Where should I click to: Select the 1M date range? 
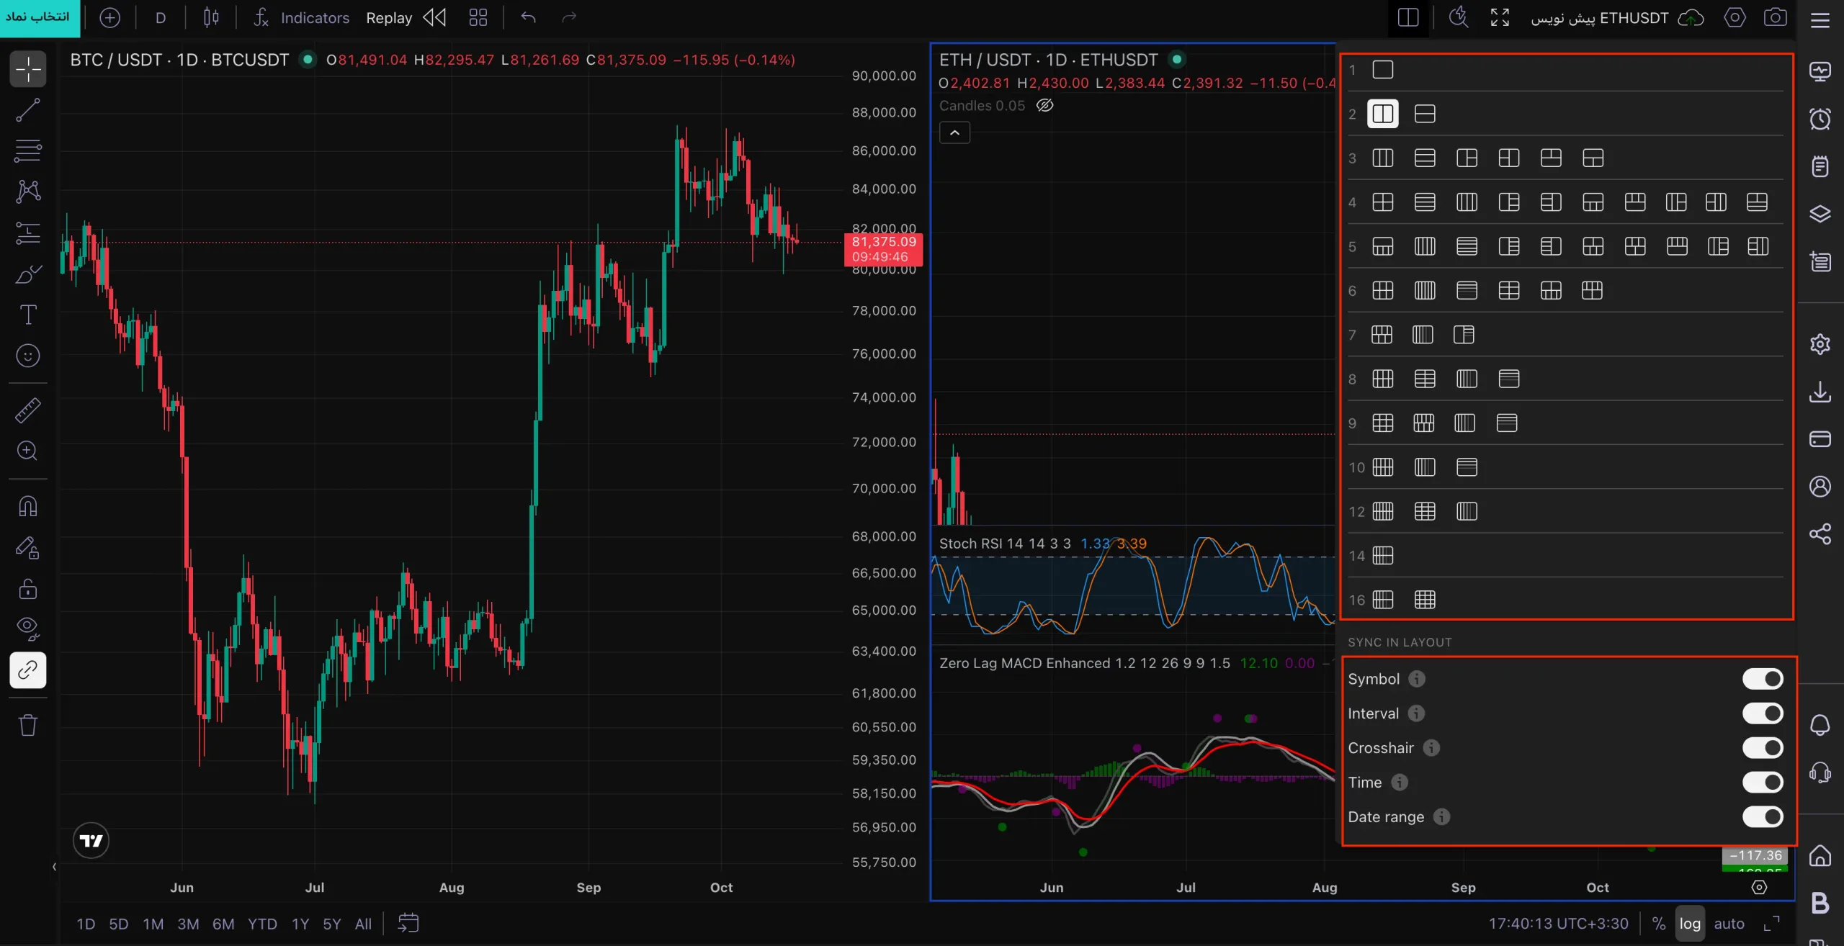coord(153,924)
